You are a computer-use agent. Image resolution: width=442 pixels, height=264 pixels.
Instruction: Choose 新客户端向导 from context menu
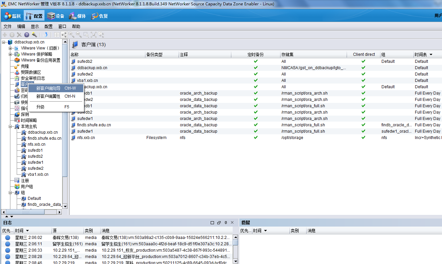pyautogui.click(x=56, y=88)
